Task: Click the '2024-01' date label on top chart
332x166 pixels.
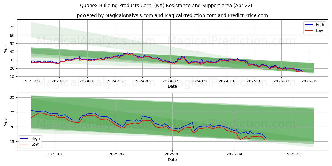Action: (x=87, y=81)
